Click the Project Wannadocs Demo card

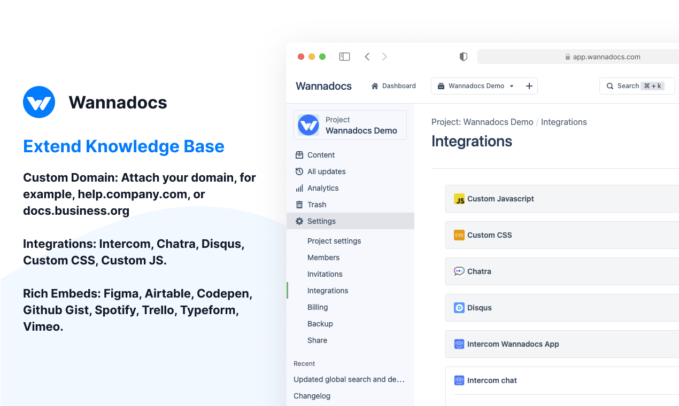point(350,125)
